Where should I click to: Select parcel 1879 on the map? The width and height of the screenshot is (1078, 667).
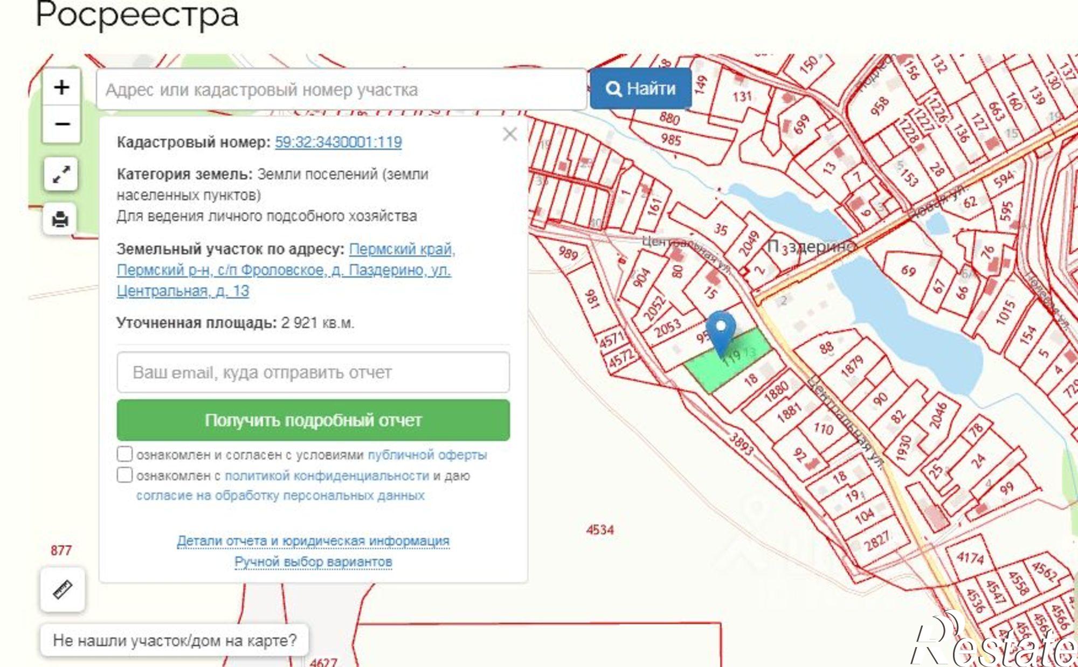tap(852, 366)
